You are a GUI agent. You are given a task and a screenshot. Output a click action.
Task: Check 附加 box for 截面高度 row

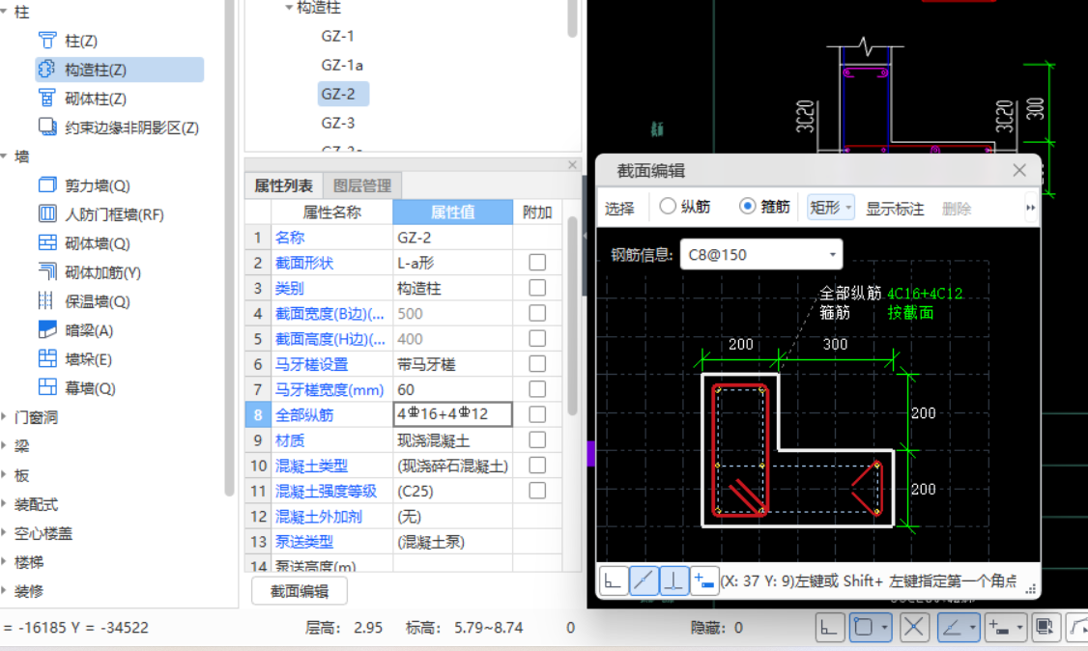coord(537,338)
